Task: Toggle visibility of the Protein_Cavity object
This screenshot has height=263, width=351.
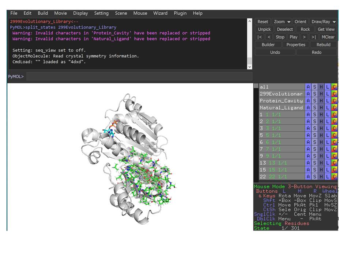Action: [x=281, y=101]
